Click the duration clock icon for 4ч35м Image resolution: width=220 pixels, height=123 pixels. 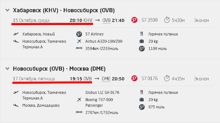pyautogui.click(x=167, y=79)
